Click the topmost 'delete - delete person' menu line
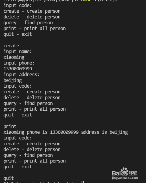 tap(32, 17)
